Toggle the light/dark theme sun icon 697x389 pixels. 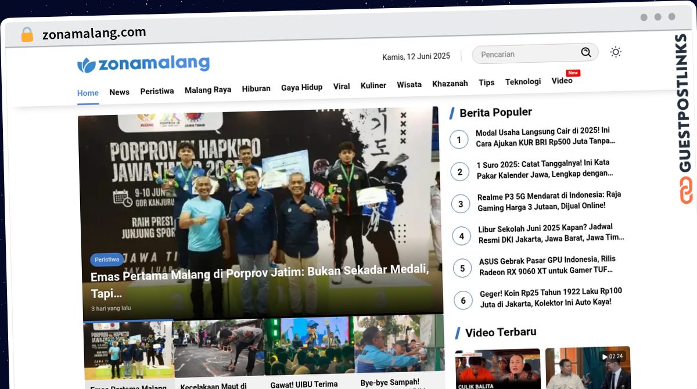click(616, 52)
